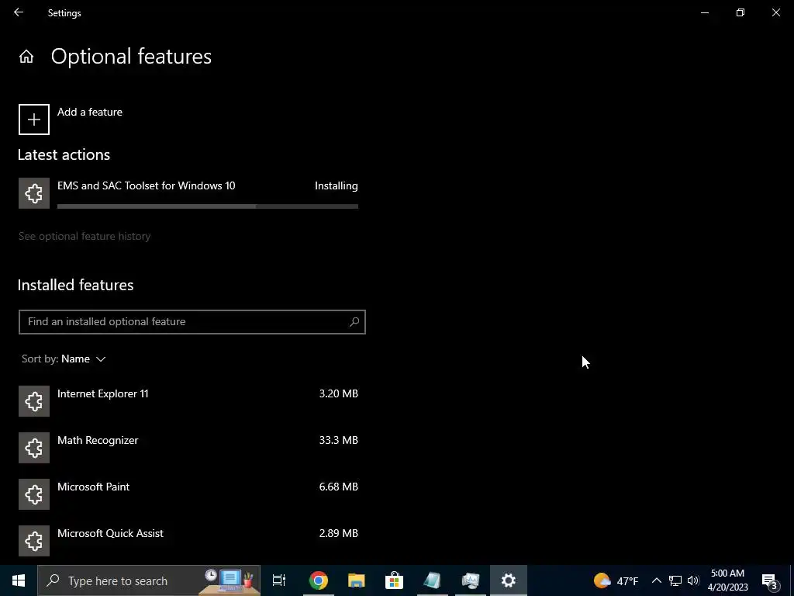The width and height of the screenshot is (794, 596).
Task: Click the plus icon to add a feature
Action: pos(34,120)
